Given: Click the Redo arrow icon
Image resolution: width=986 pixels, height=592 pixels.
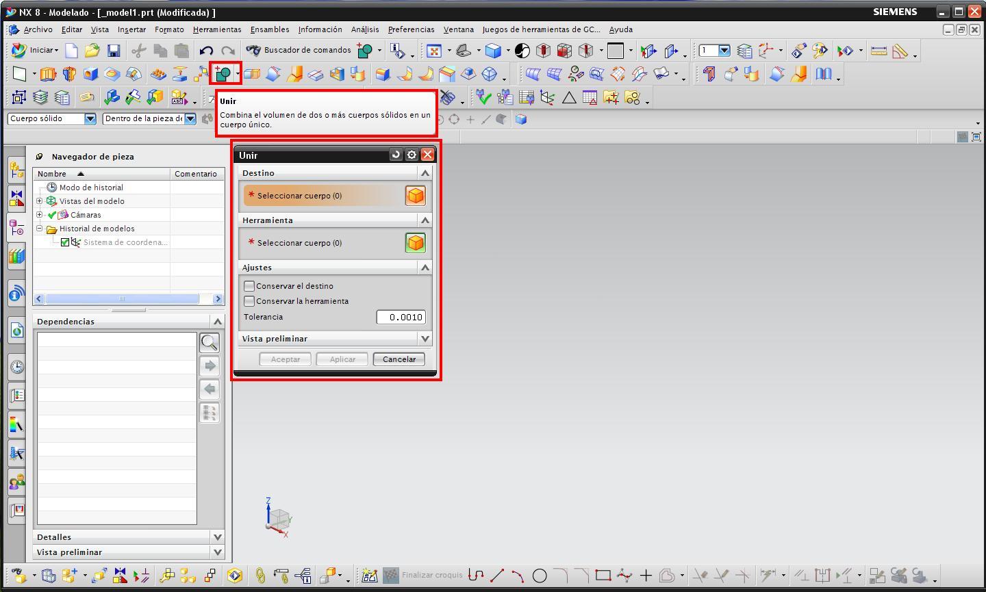Looking at the screenshot, I should pos(228,51).
